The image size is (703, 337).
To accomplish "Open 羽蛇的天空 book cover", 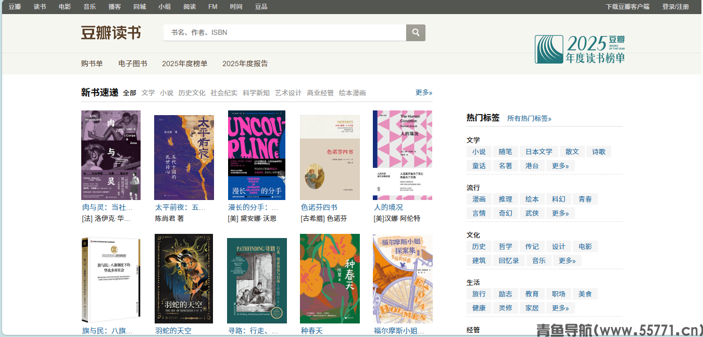I will [x=184, y=279].
